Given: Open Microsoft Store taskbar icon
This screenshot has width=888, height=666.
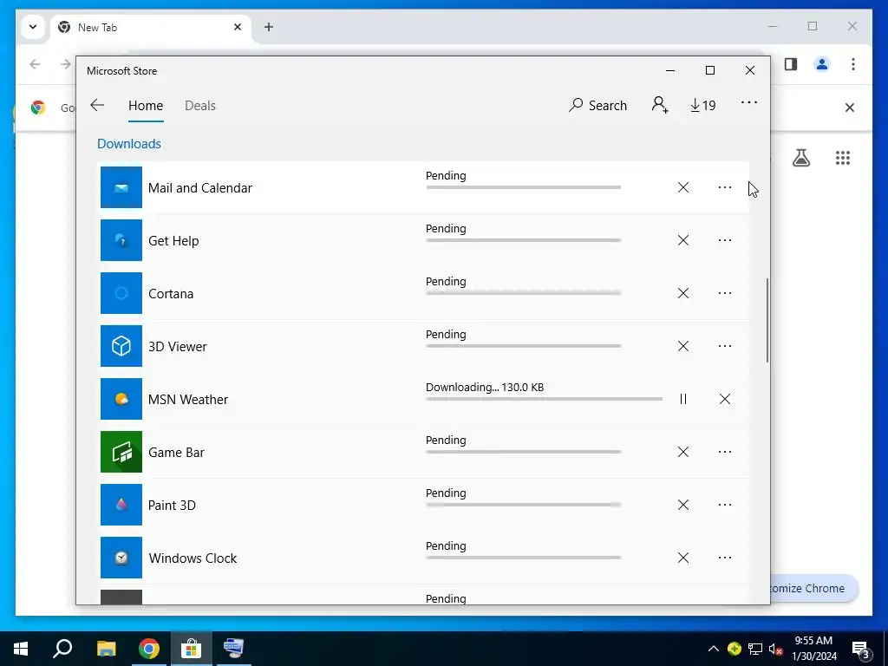Looking at the screenshot, I should [x=192, y=649].
